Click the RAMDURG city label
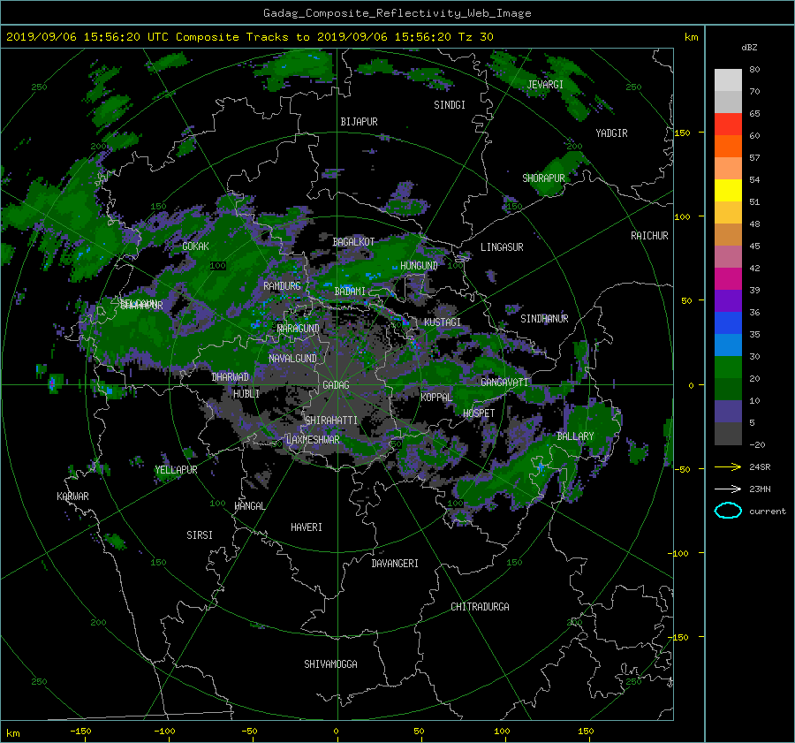The height and width of the screenshot is (743, 795). click(x=282, y=286)
